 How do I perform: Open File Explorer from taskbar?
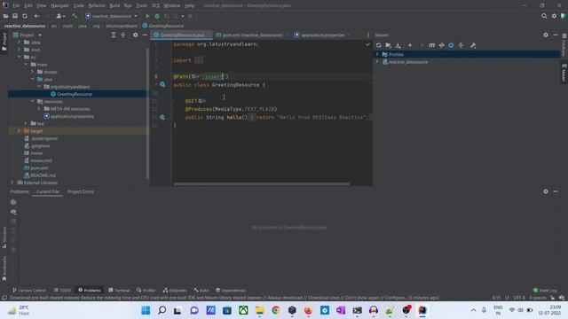pyautogui.click(x=260, y=310)
